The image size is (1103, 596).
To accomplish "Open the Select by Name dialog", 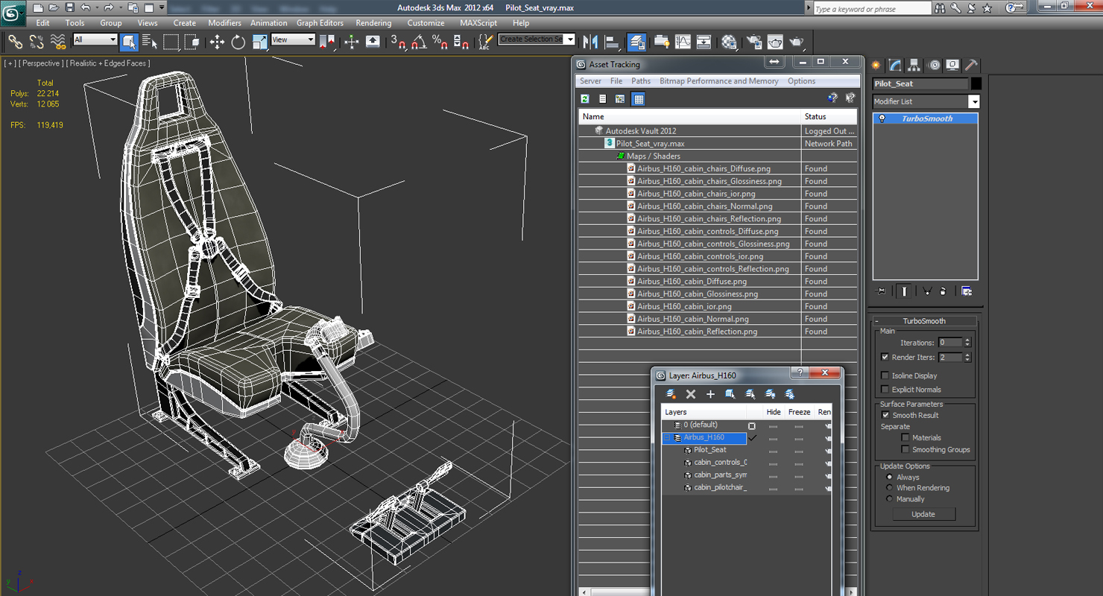I will click(x=149, y=42).
